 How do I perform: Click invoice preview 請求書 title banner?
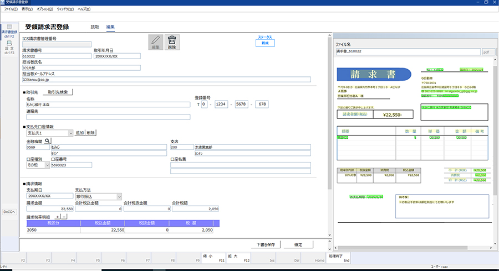374,74
